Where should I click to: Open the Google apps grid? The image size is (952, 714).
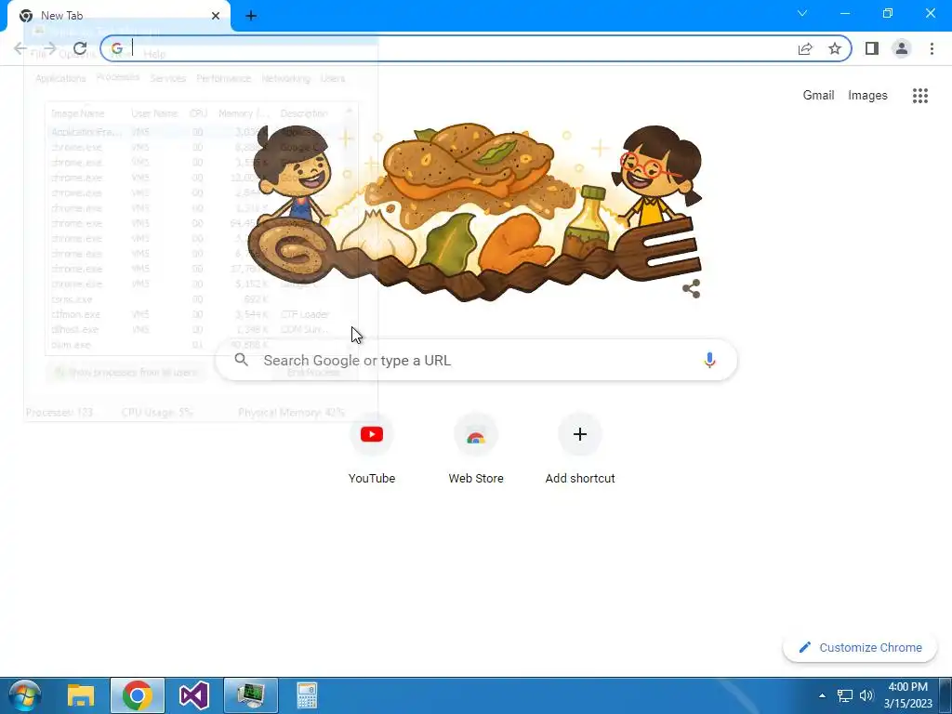click(x=920, y=96)
